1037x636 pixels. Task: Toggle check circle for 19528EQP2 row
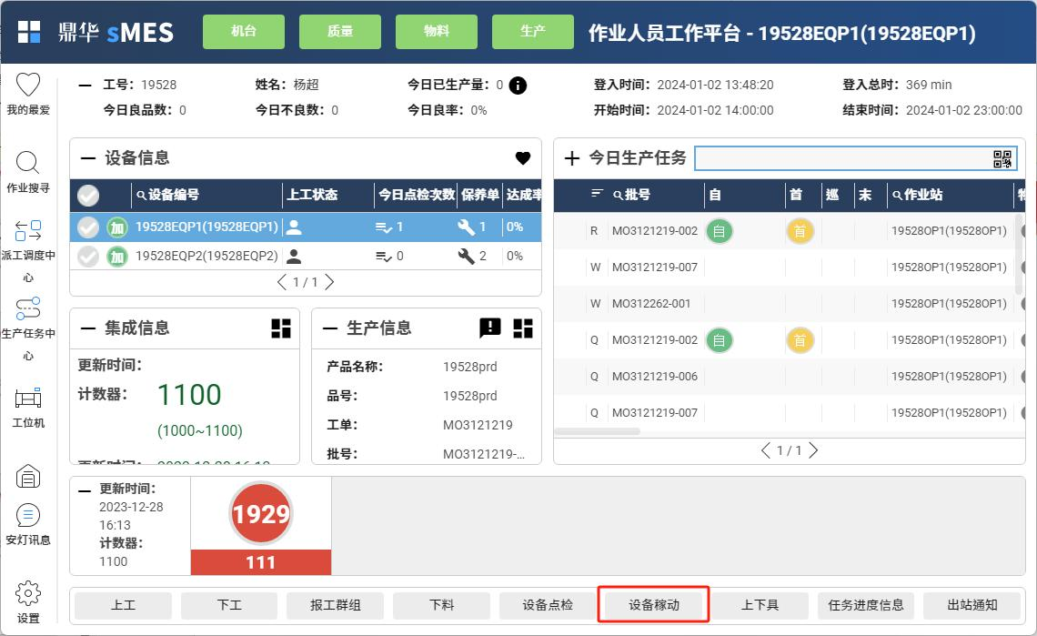coord(88,256)
